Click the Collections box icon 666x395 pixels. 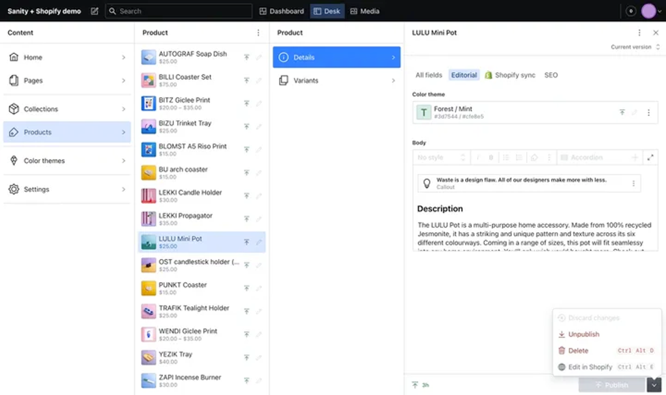pyautogui.click(x=14, y=109)
